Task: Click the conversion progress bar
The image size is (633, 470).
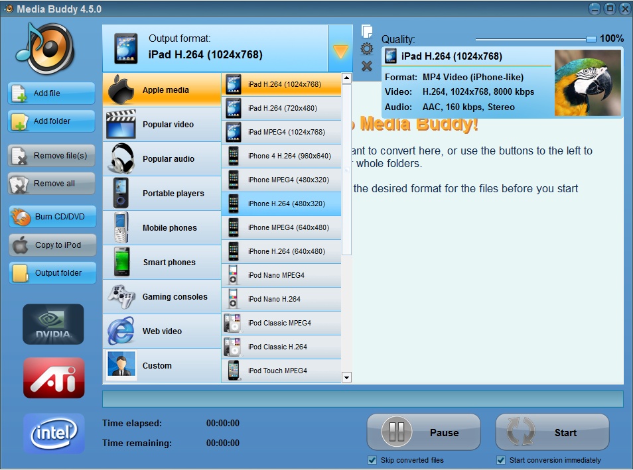Action: pos(362,398)
